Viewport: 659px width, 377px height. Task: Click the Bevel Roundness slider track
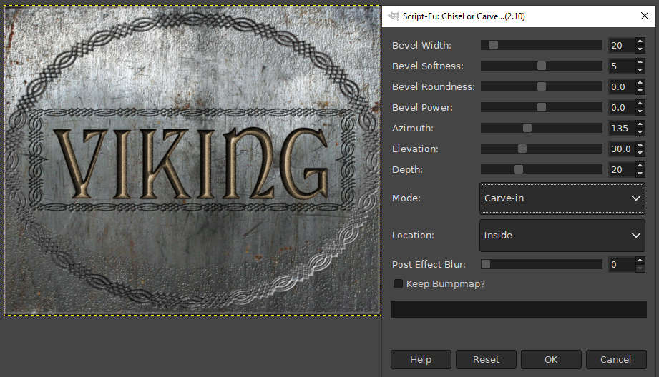point(542,86)
